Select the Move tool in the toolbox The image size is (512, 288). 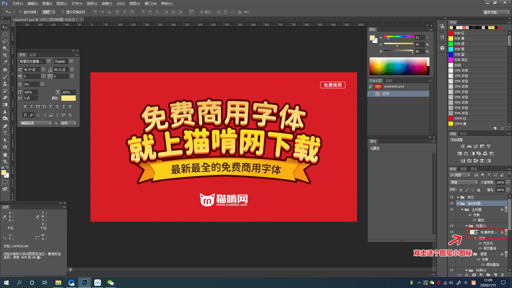tap(5, 27)
